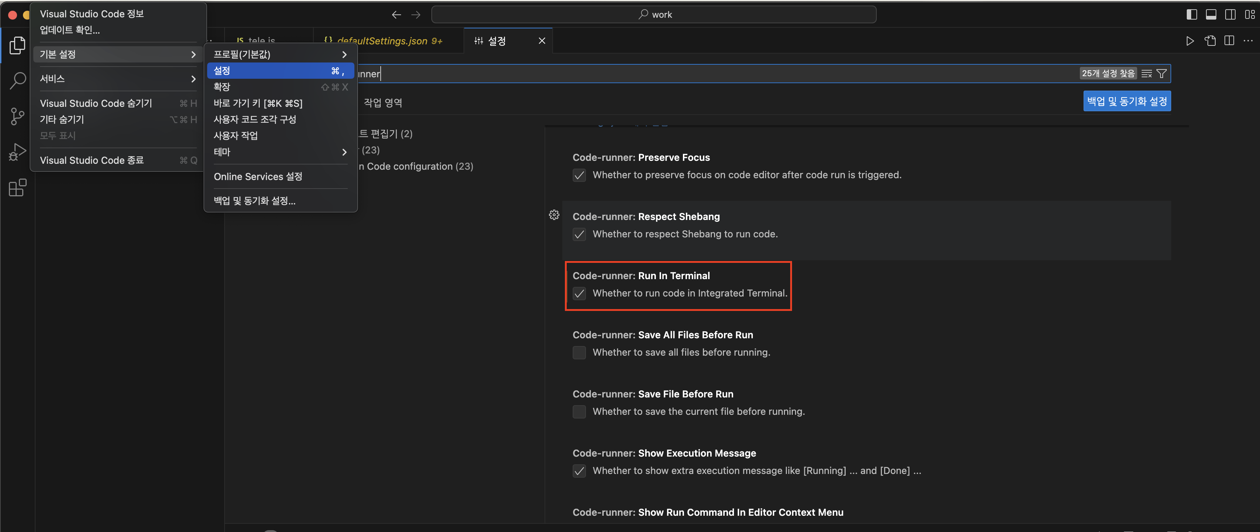The height and width of the screenshot is (532, 1260).
Task: Toggle the primary side bar layout icon
Action: click(x=1192, y=15)
